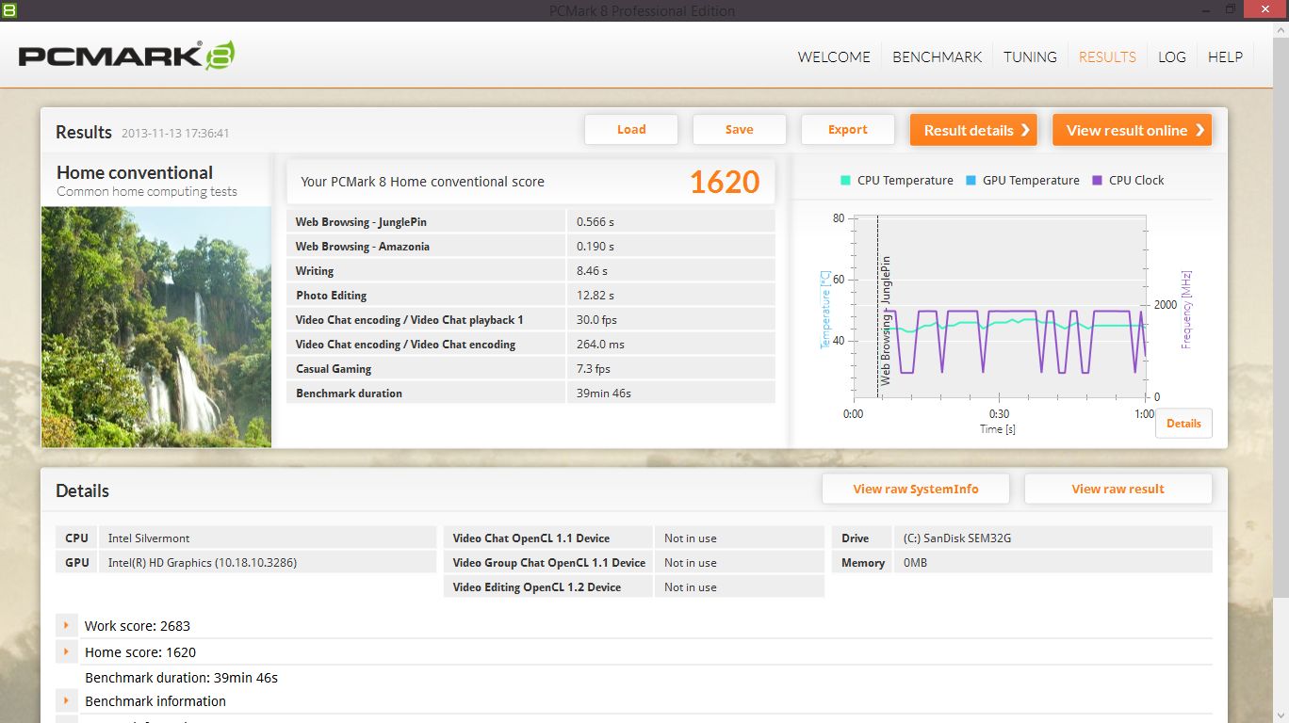Click the Web Browsing - JunglePin row

coord(530,222)
